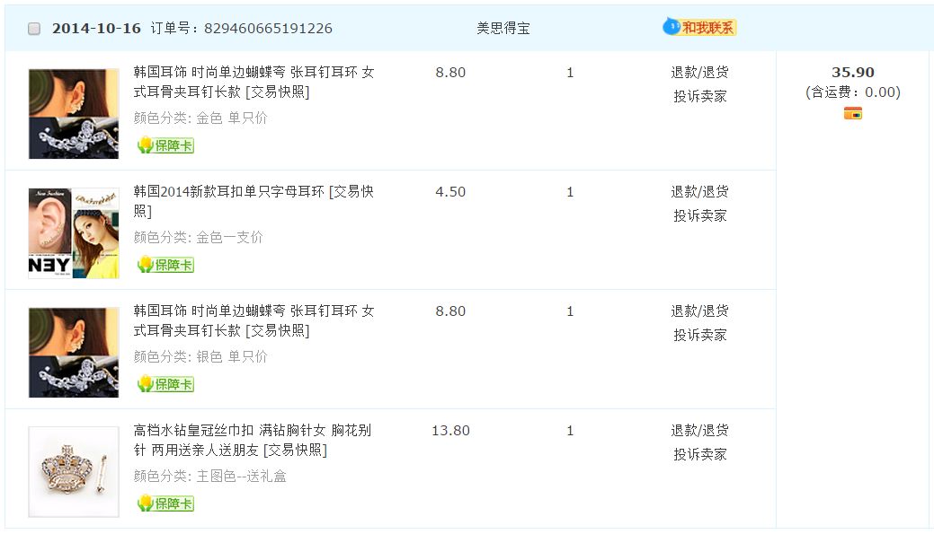Click 保障卡 badge on crown brooch item
934x534 pixels.
point(165,503)
